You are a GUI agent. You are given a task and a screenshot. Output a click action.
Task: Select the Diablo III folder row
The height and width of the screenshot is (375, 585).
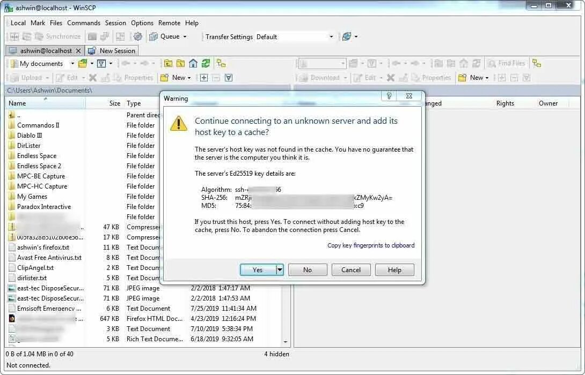(x=30, y=136)
